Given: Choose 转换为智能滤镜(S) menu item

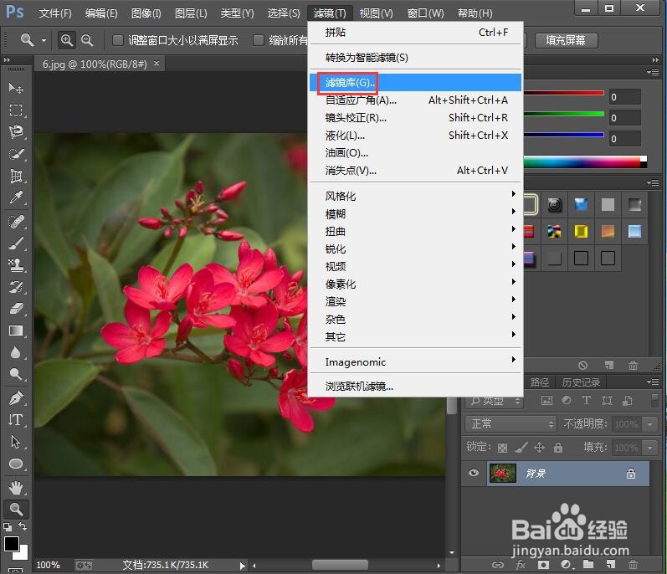Looking at the screenshot, I should pyautogui.click(x=416, y=58).
